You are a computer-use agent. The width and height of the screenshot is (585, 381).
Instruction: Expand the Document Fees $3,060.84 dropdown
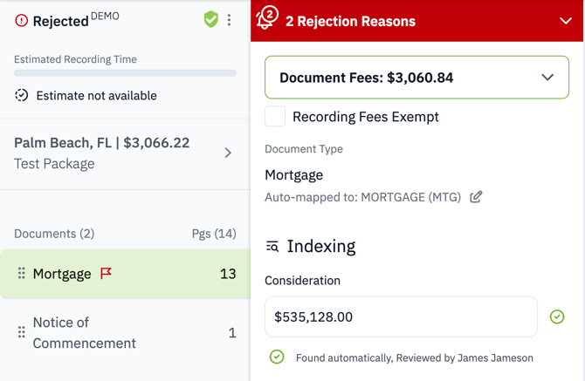point(416,78)
